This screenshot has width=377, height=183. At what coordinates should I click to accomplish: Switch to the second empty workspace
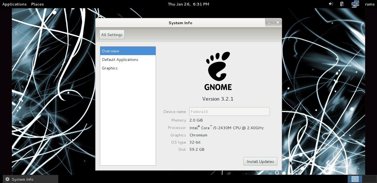tap(369, 179)
